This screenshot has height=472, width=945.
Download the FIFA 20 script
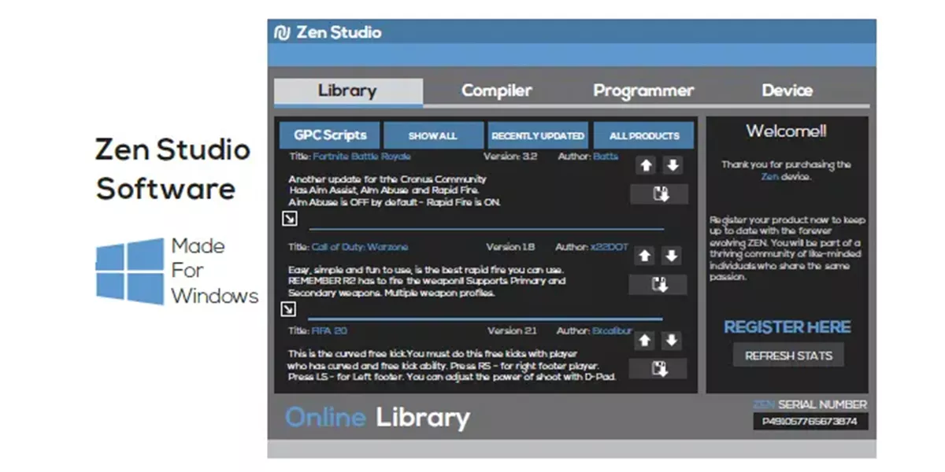point(658,369)
